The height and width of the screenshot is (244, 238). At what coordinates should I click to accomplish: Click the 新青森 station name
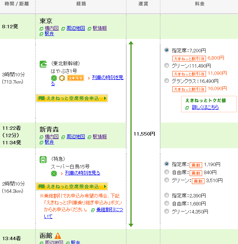[x=49, y=129]
